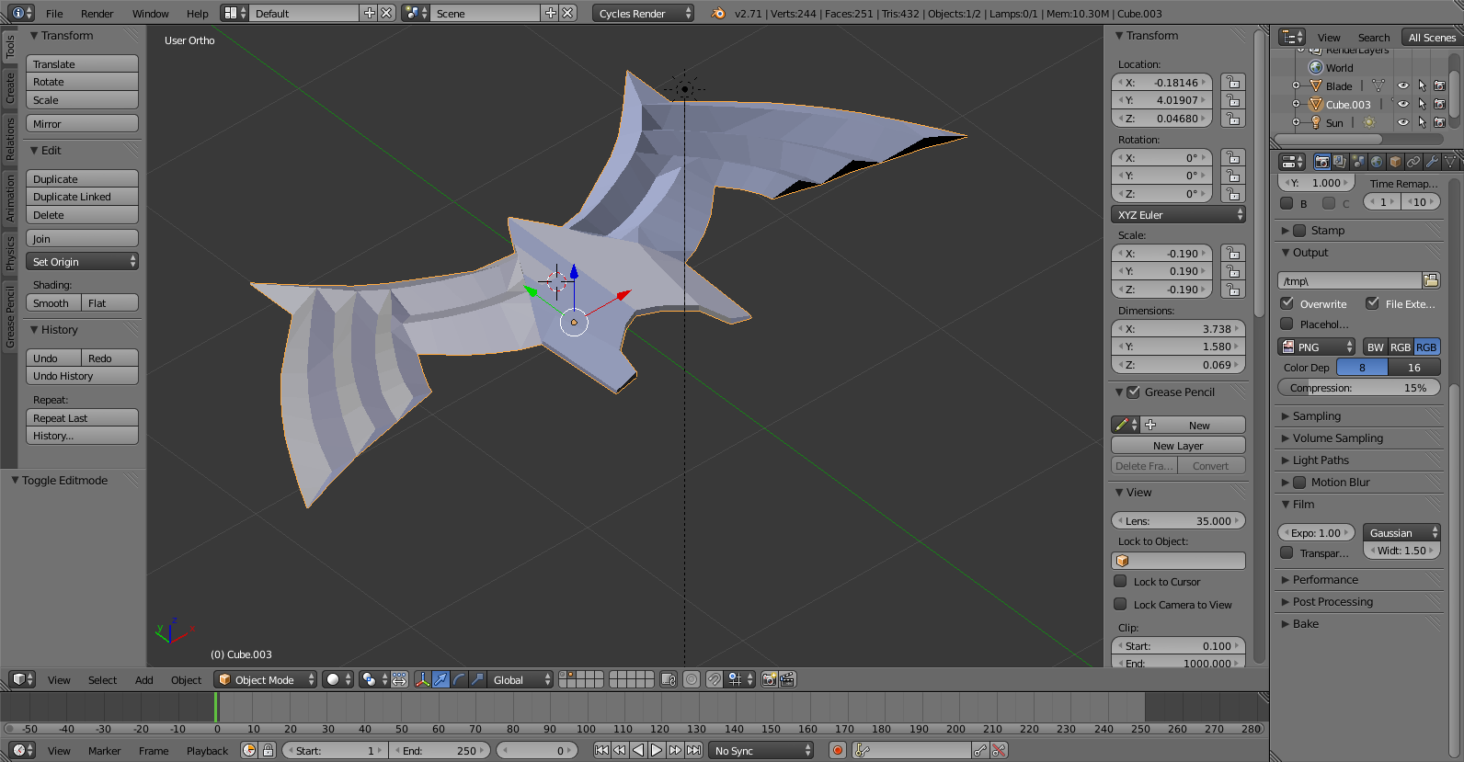Enable the Placeholders checkbox
The width and height of the screenshot is (1464, 762).
1287,324
